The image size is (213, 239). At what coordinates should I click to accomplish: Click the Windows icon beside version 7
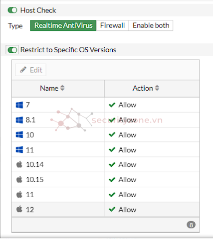click(19, 105)
